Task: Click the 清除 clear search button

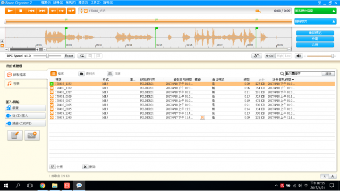Action: click(328, 74)
